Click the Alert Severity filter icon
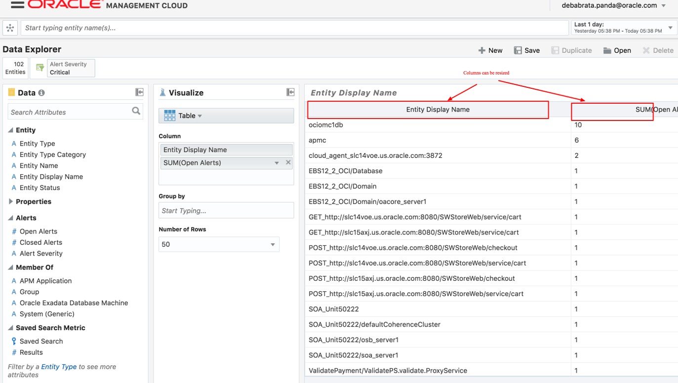678x383 pixels. coord(40,68)
